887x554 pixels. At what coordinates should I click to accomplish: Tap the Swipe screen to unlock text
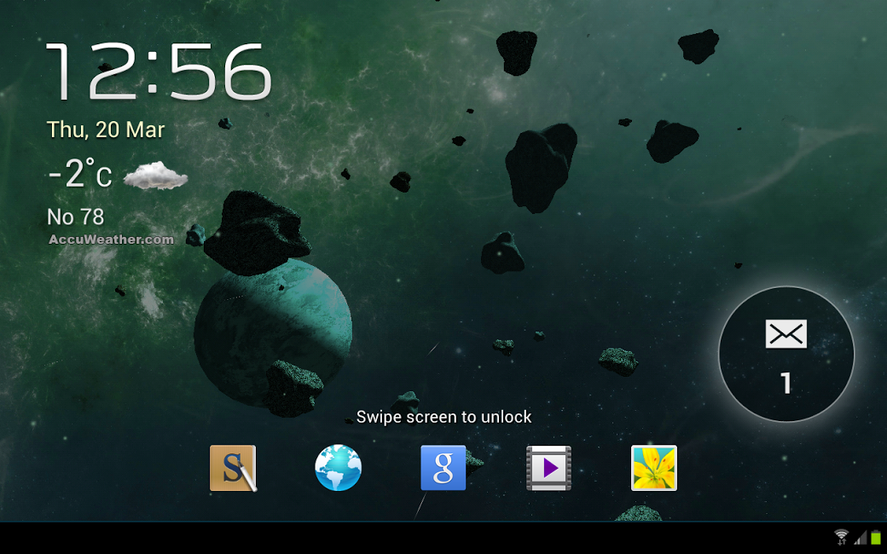443,417
